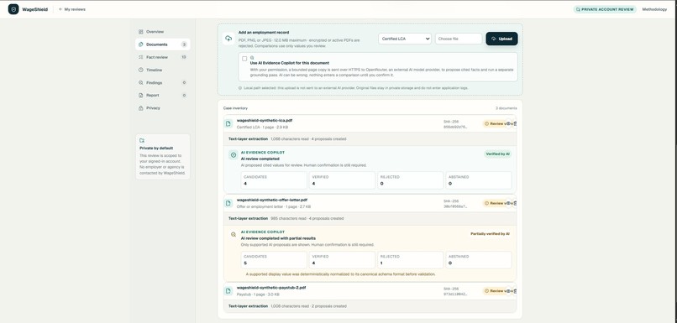Click the text '985 characters read · 4 proposals created'

point(307,219)
